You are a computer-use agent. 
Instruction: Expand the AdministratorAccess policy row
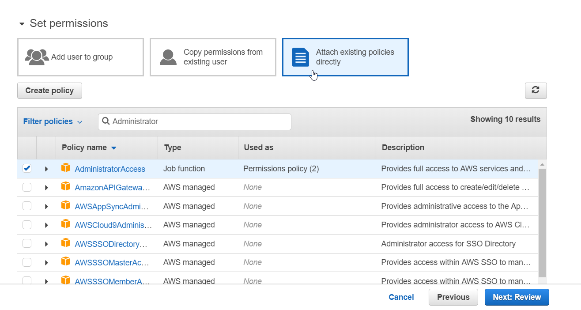pos(46,169)
